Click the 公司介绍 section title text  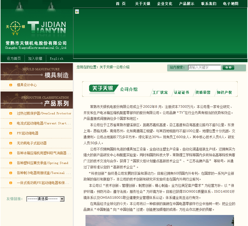pyautogui.click(x=129, y=89)
